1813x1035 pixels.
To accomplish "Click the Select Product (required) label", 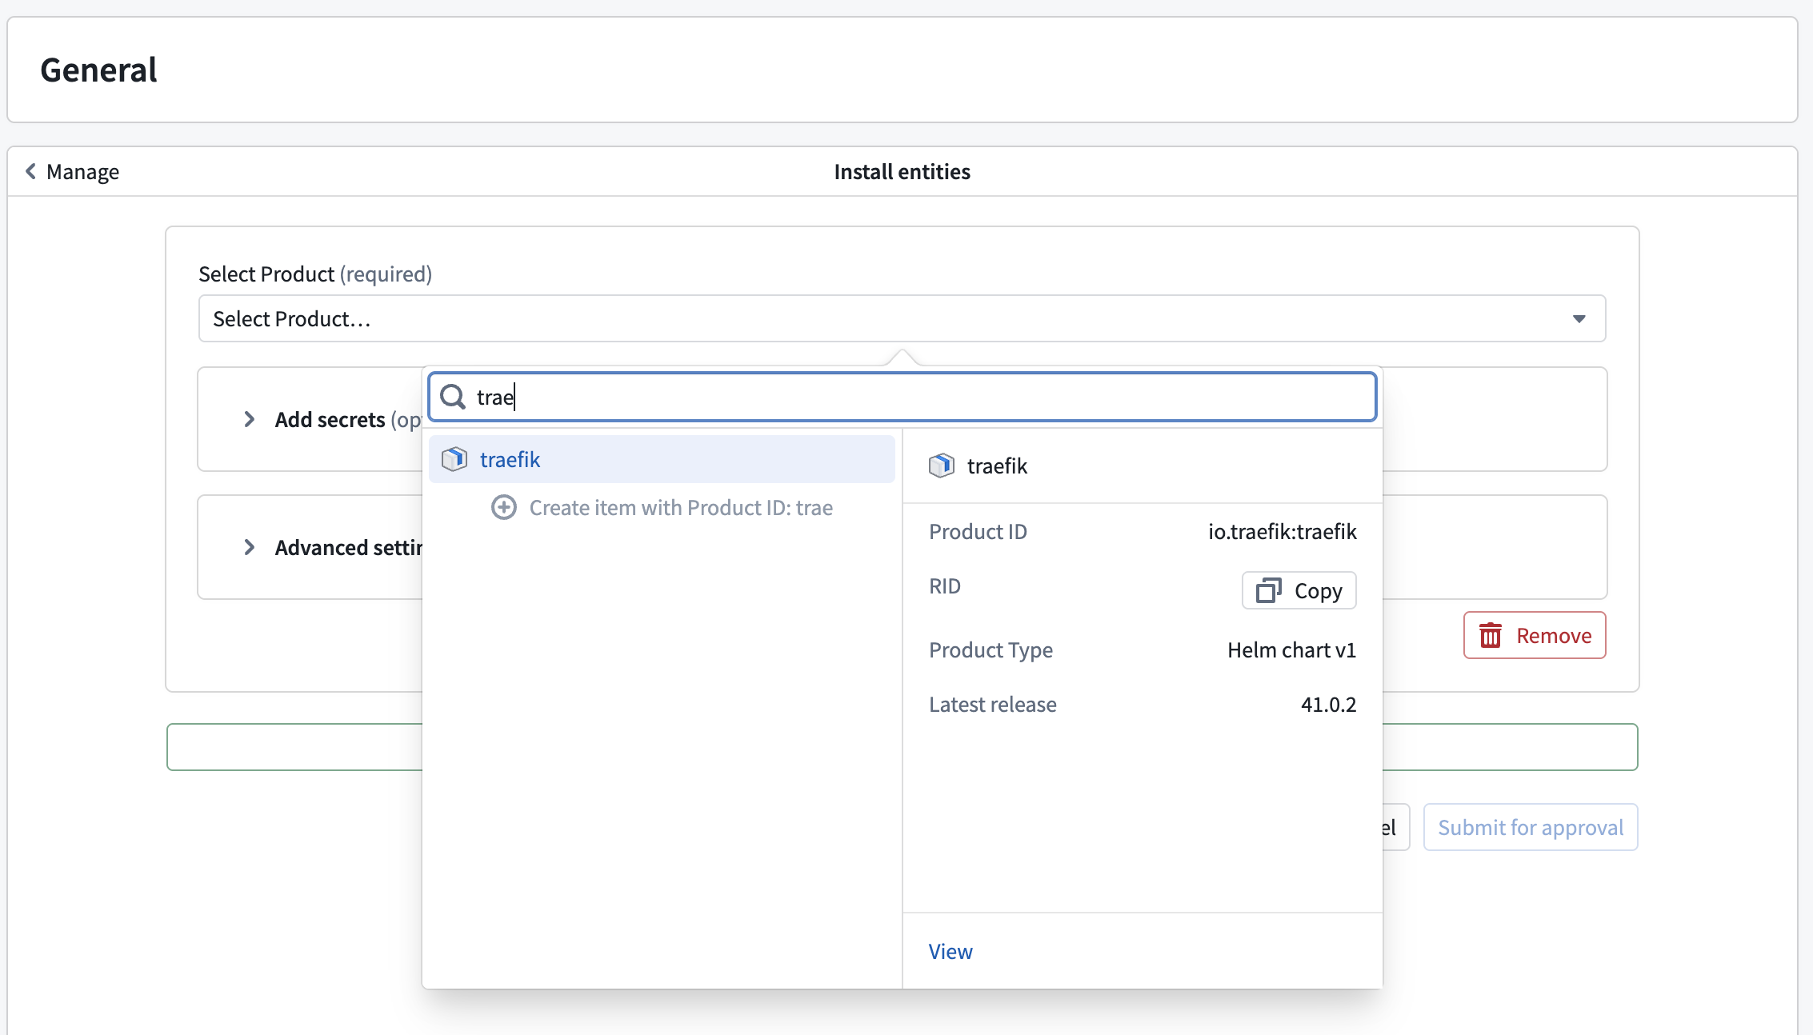I will tap(315, 274).
